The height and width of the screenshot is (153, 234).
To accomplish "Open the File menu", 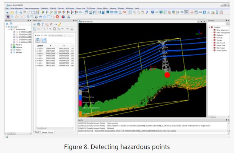I will point(7,8).
